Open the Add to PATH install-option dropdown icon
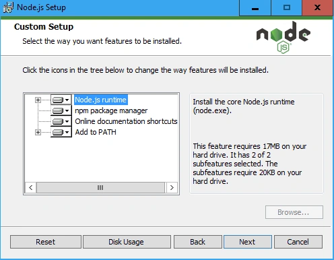 tap(61, 132)
